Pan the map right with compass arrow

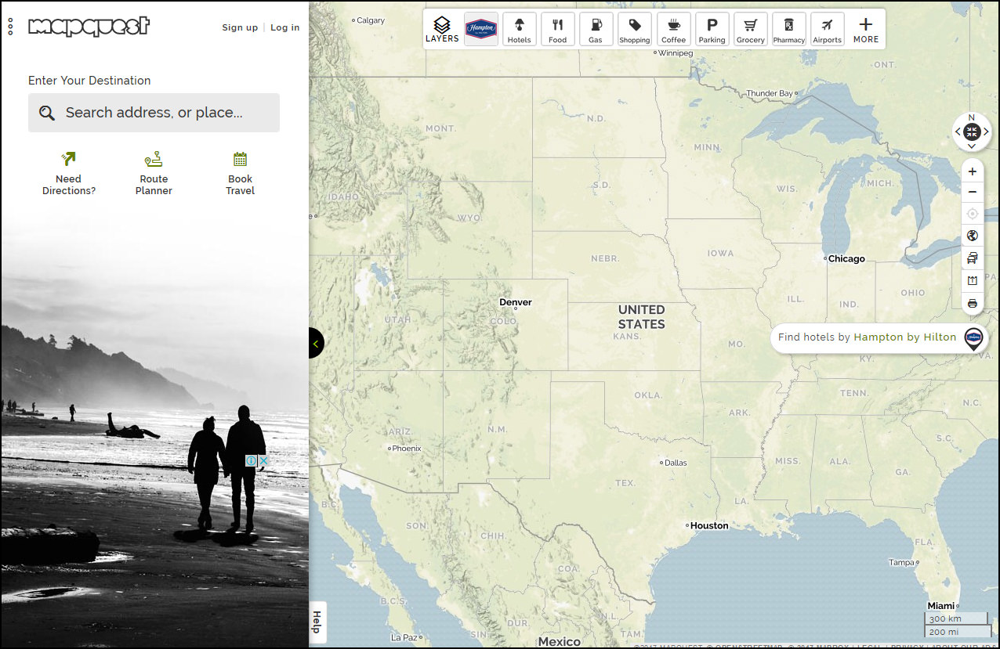[986, 132]
